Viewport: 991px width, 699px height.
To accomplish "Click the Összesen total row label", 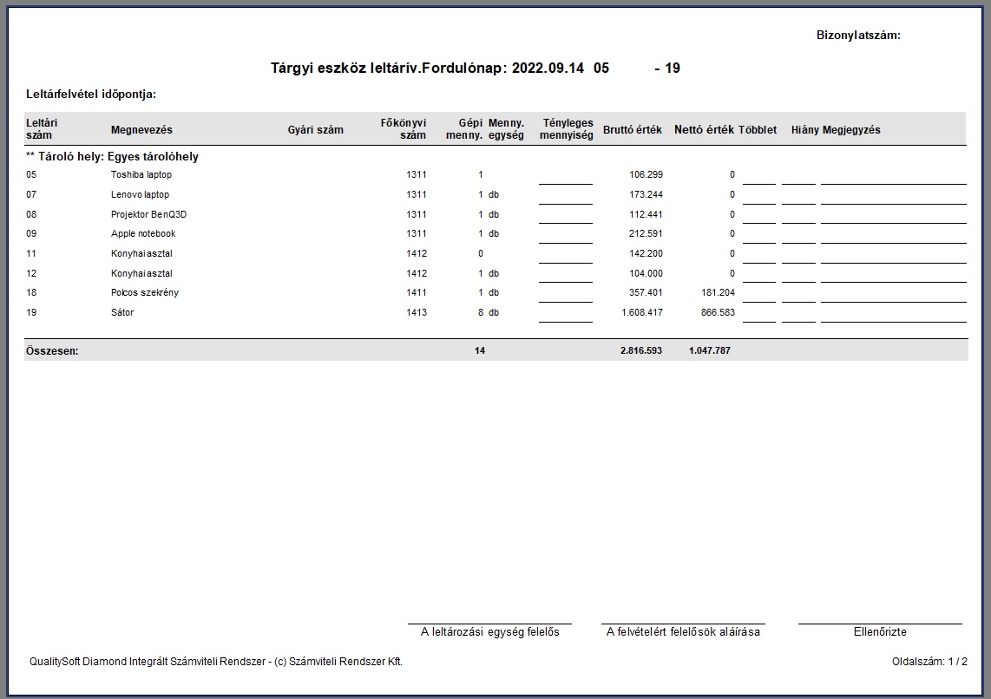I will tap(52, 351).
